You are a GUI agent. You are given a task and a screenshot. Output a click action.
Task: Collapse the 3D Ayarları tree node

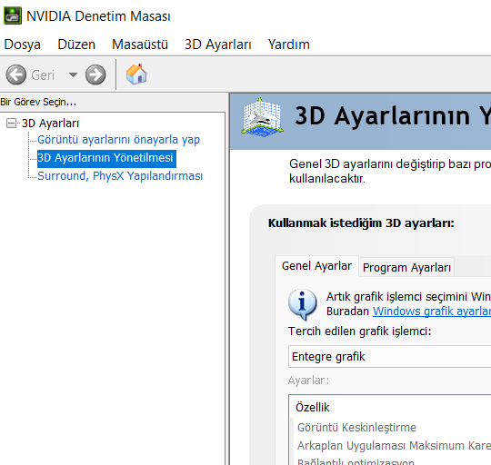coord(11,124)
